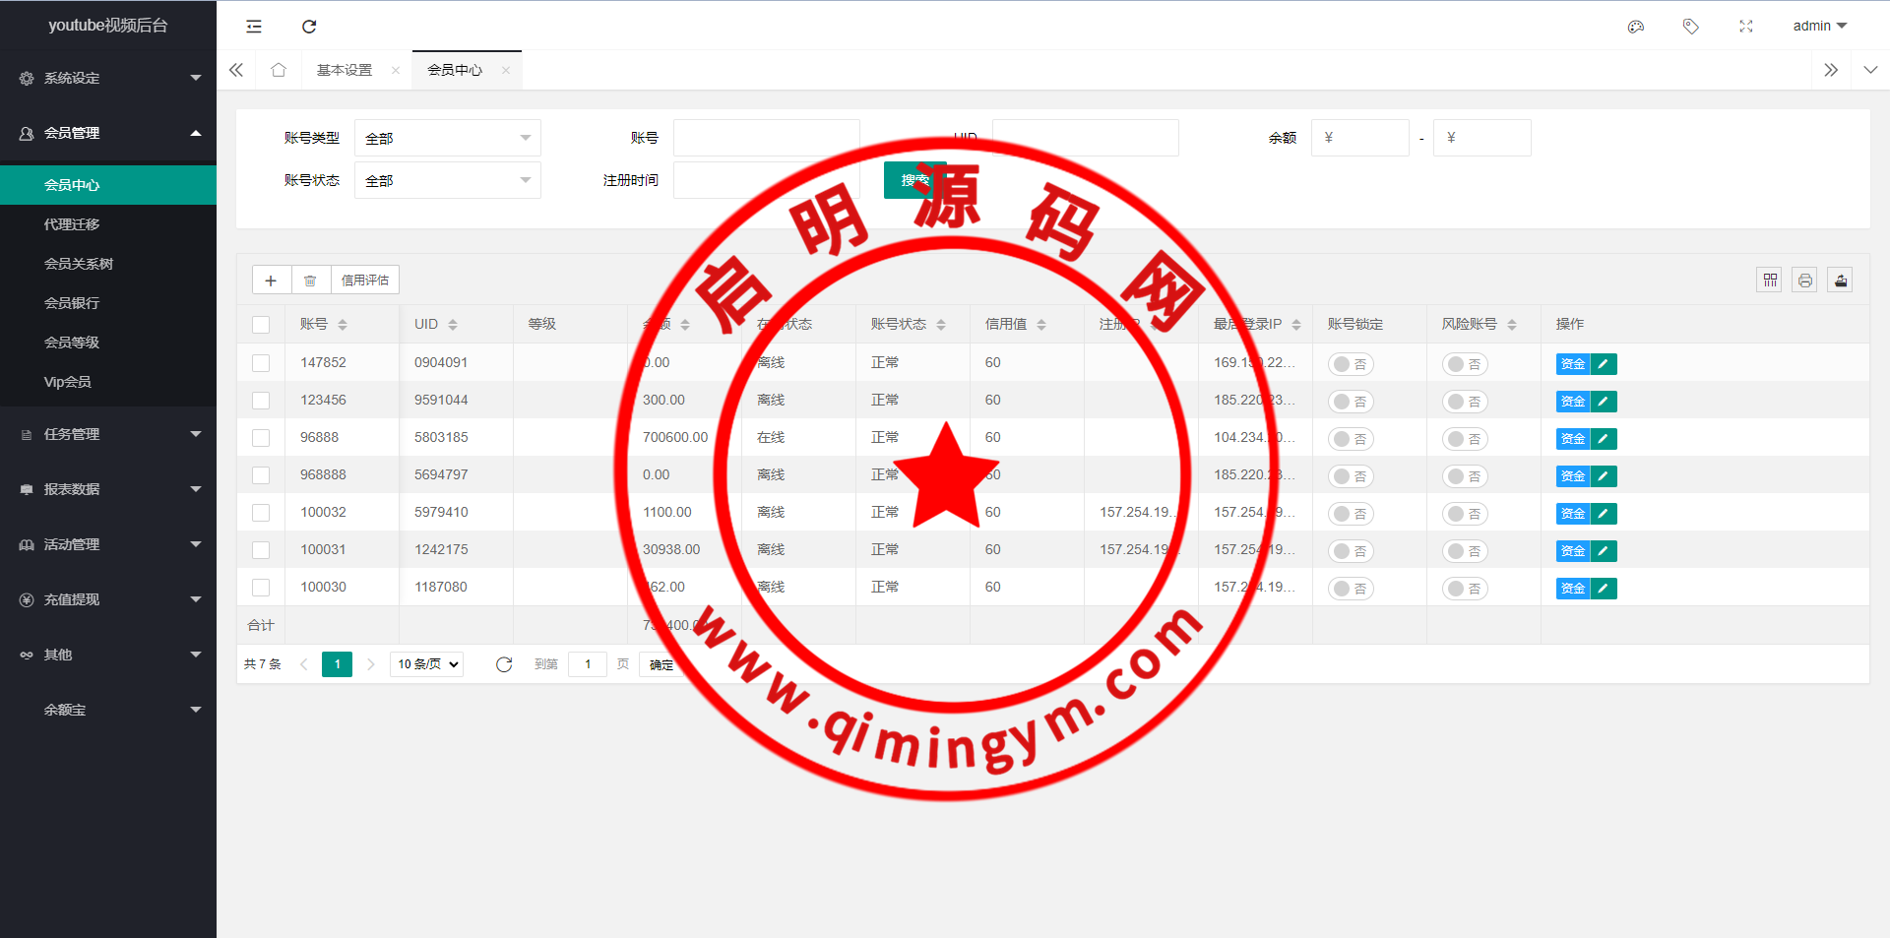The image size is (1890, 938).
Task: Expand the 任务管理 sidebar menu
Action: tap(108, 434)
